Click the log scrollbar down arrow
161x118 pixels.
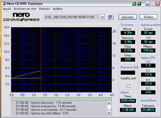point(109,113)
